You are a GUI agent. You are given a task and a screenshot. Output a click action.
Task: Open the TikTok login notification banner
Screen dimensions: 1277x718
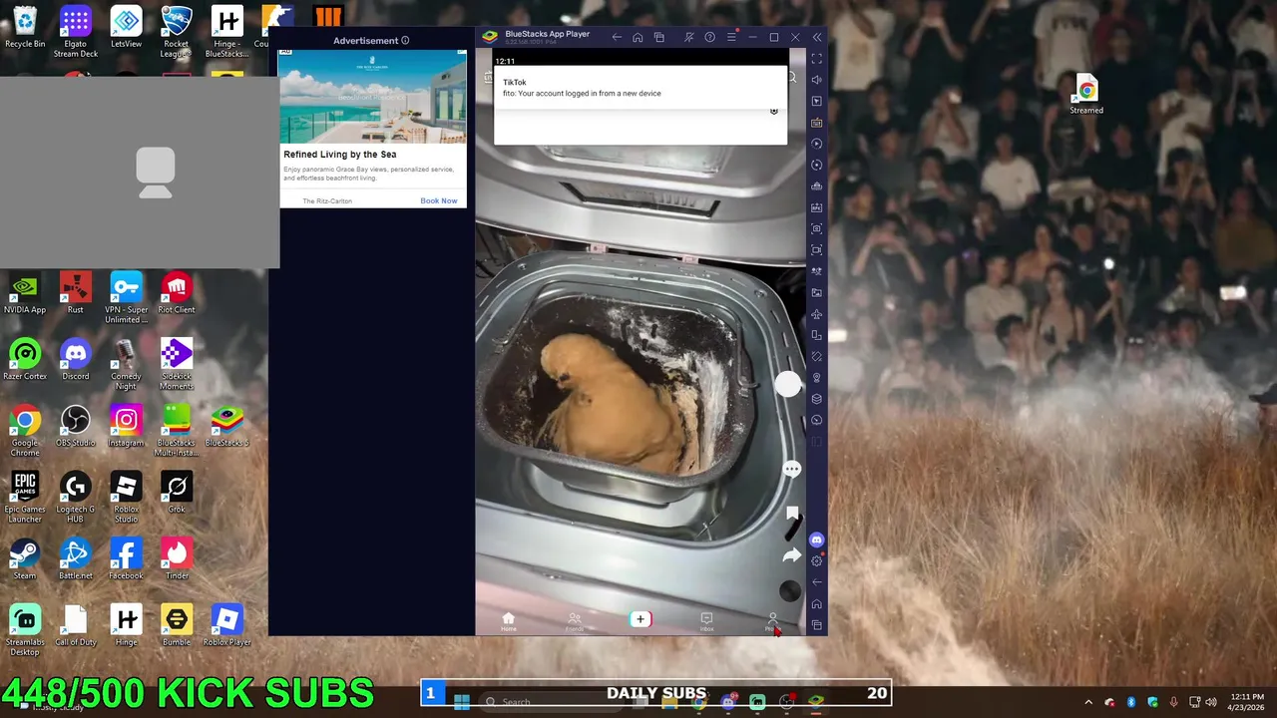[x=640, y=88]
